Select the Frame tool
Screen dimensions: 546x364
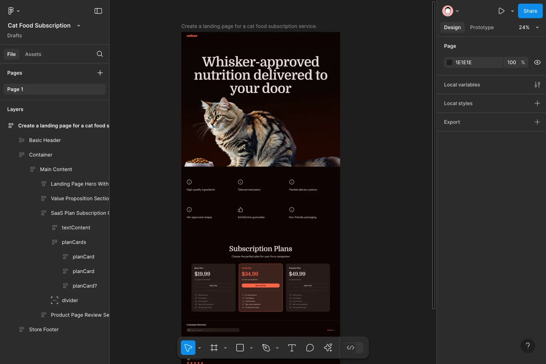coord(214,348)
